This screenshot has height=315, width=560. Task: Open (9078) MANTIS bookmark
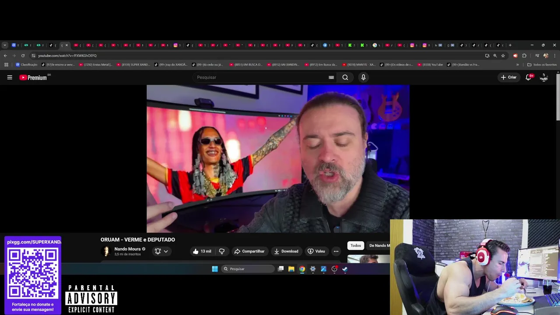pyautogui.click(x=359, y=65)
